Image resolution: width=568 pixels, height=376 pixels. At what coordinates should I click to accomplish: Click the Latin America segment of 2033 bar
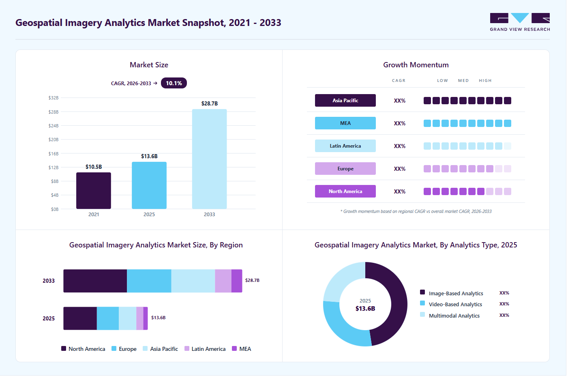[x=223, y=281]
